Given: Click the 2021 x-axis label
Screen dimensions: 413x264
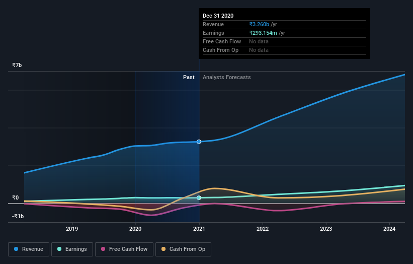Looking at the screenshot, I should pyautogui.click(x=199, y=229).
